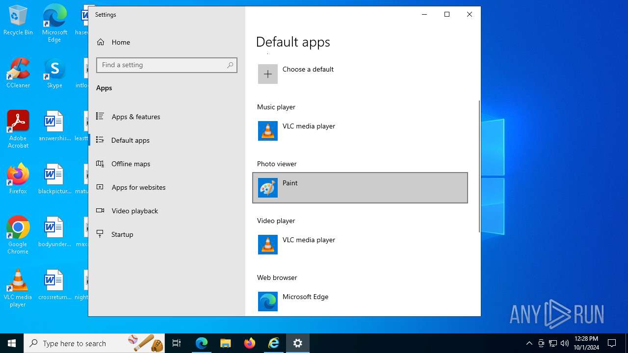The image size is (628, 353).
Task: Open Apps & features settings page
Action: [135, 117]
